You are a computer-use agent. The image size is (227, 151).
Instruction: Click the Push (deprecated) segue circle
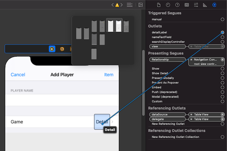point(223,92)
